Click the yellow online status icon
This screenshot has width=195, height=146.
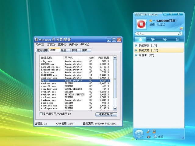coord(151,21)
